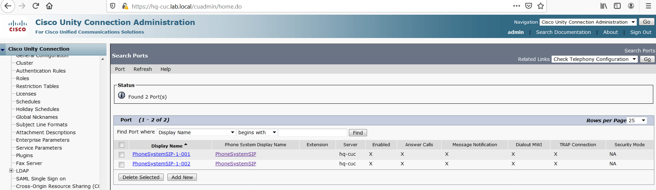
Task: Open Cluster in the sidebar
Action: tap(25, 63)
